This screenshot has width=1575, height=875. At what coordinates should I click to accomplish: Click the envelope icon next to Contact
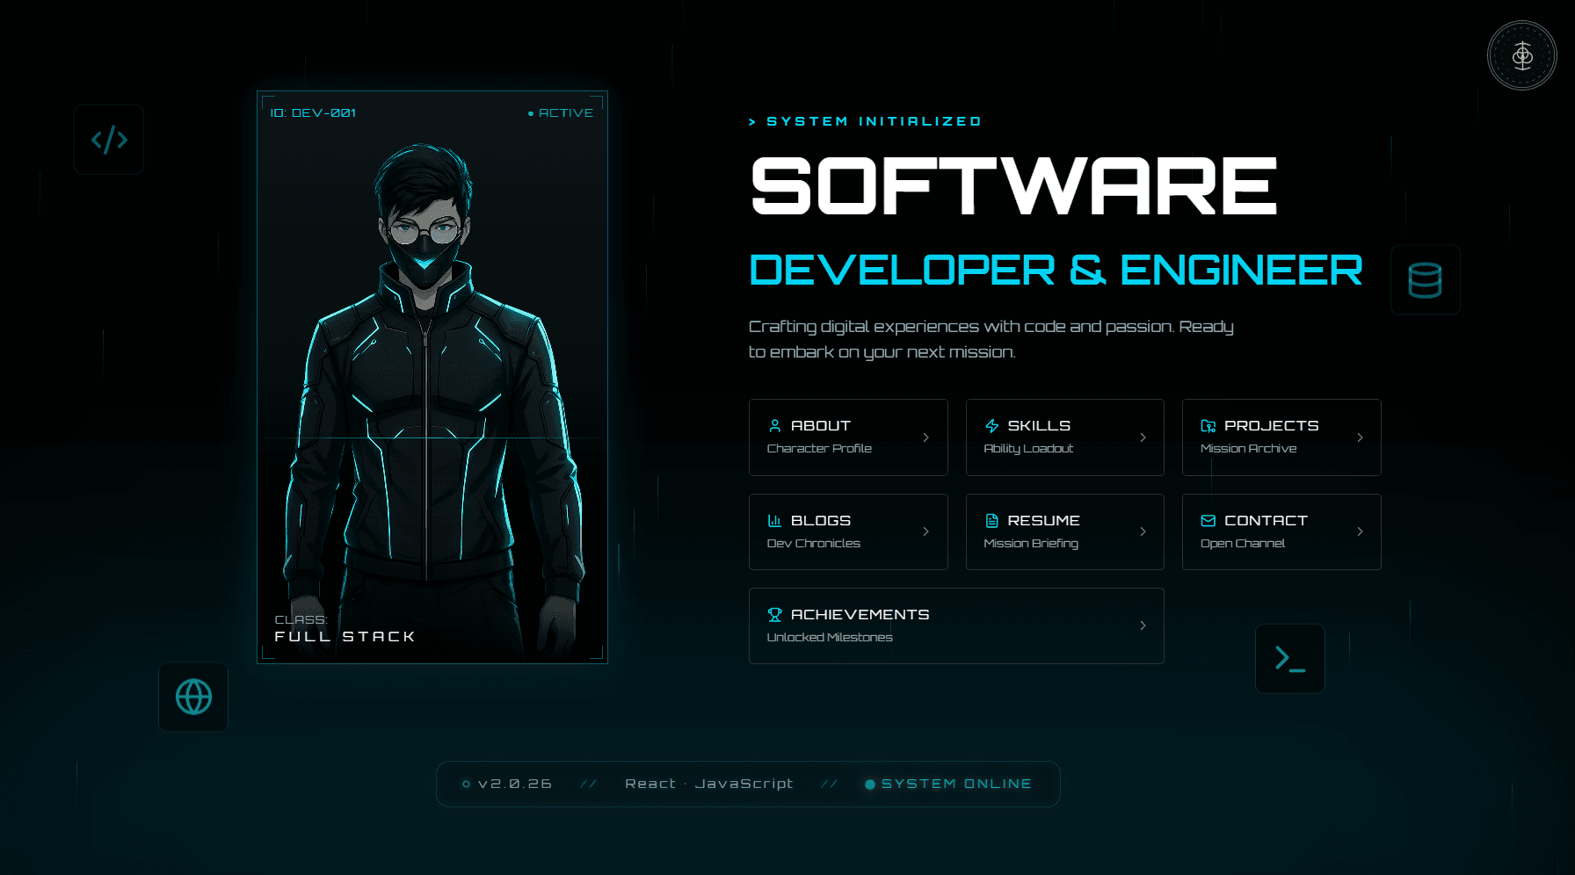click(1208, 520)
